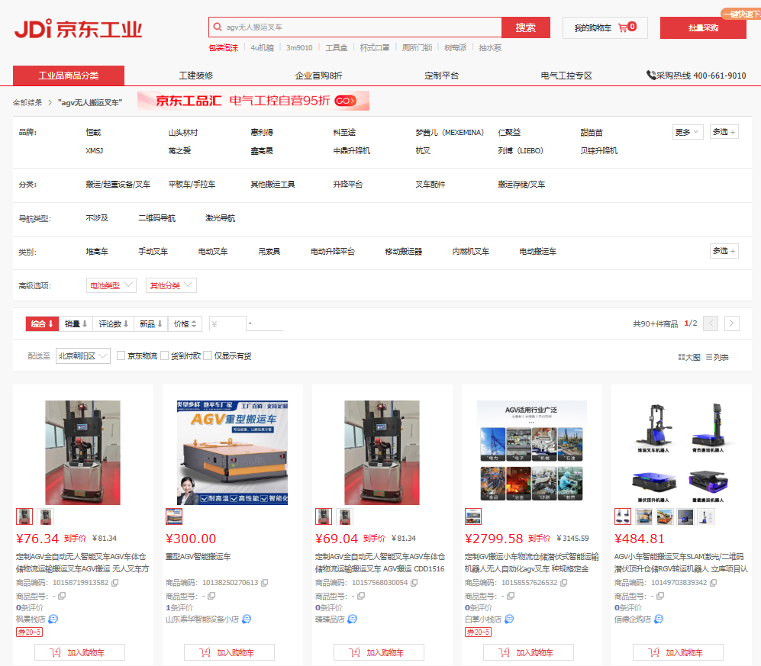
Task: Open 定制平台 tab
Action: [442, 76]
